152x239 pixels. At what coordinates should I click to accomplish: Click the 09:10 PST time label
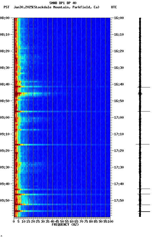click(5, 134)
